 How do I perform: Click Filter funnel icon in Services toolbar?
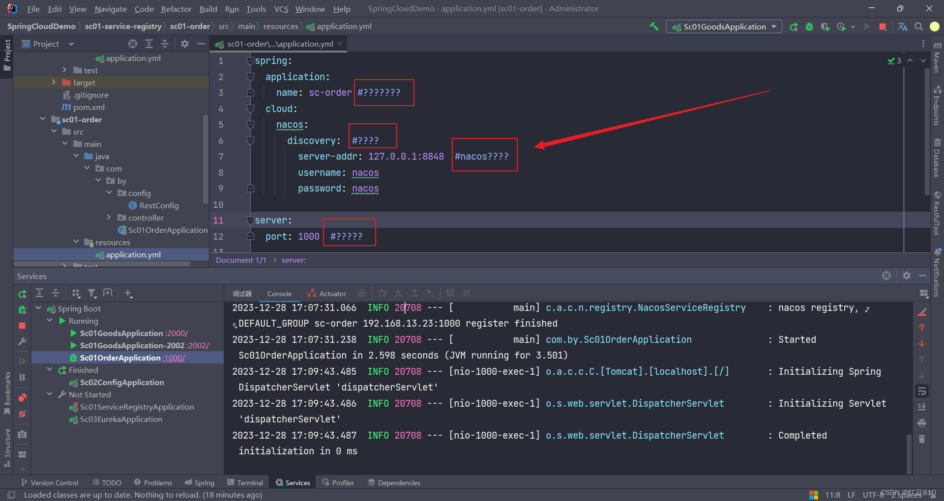point(92,293)
